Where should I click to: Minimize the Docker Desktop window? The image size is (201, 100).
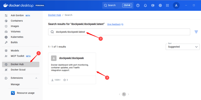(x=186, y=5)
